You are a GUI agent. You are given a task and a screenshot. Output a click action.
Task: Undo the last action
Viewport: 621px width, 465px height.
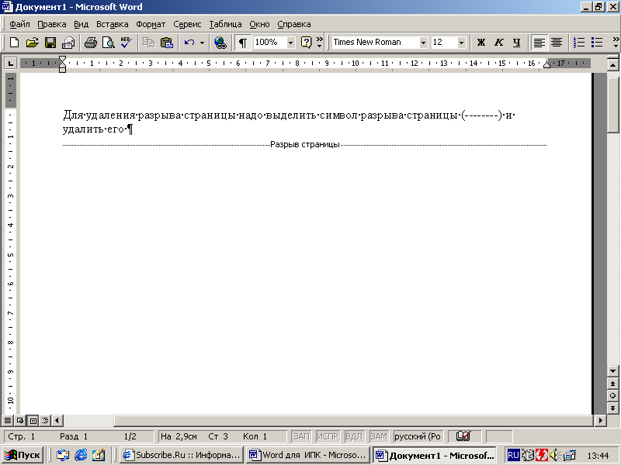point(189,43)
